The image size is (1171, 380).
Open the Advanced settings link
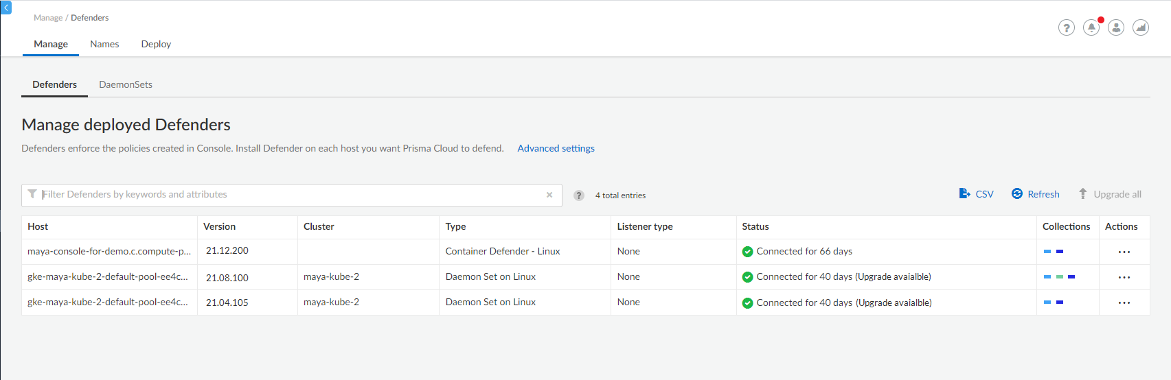coord(556,148)
